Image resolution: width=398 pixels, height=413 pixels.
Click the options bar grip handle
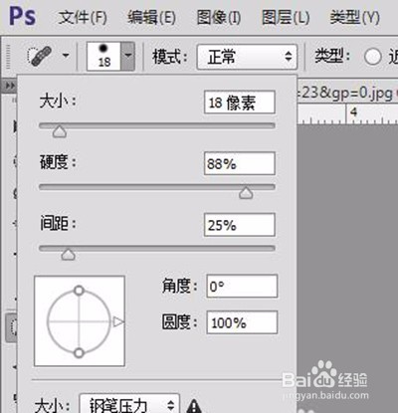[8, 57]
